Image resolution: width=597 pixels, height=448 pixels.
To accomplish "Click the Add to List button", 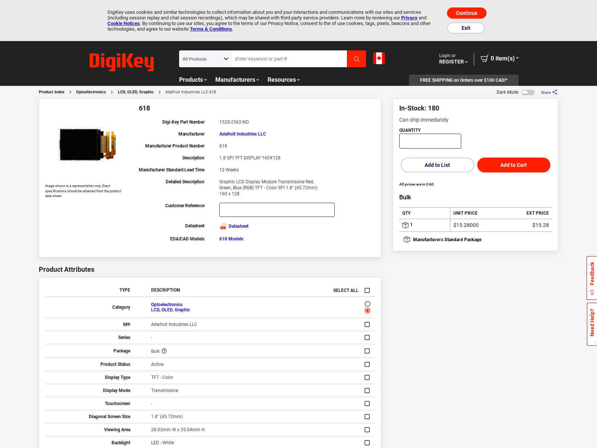I will pyautogui.click(x=437, y=165).
